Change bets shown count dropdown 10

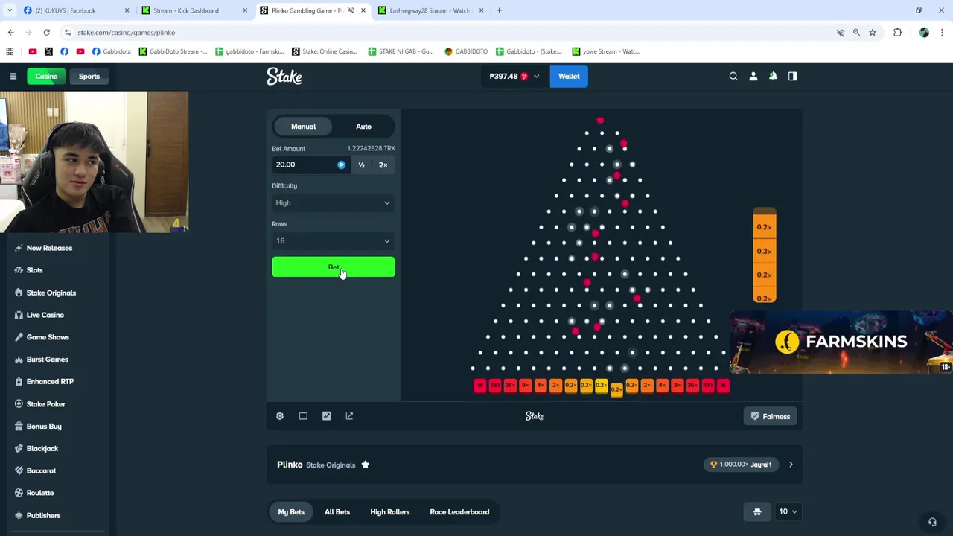tap(788, 511)
